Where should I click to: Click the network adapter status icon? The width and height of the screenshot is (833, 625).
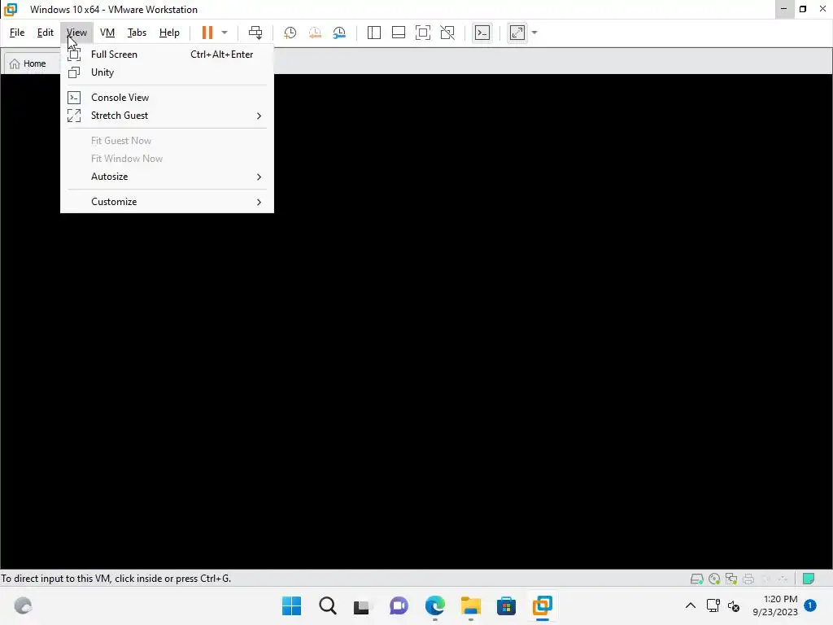pyautogui.click(x=731, y=579)
